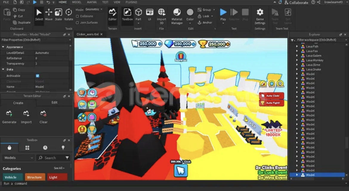Click Auto Click button in viewport
This screenshot has height=191, width=349.
(271, 96)
